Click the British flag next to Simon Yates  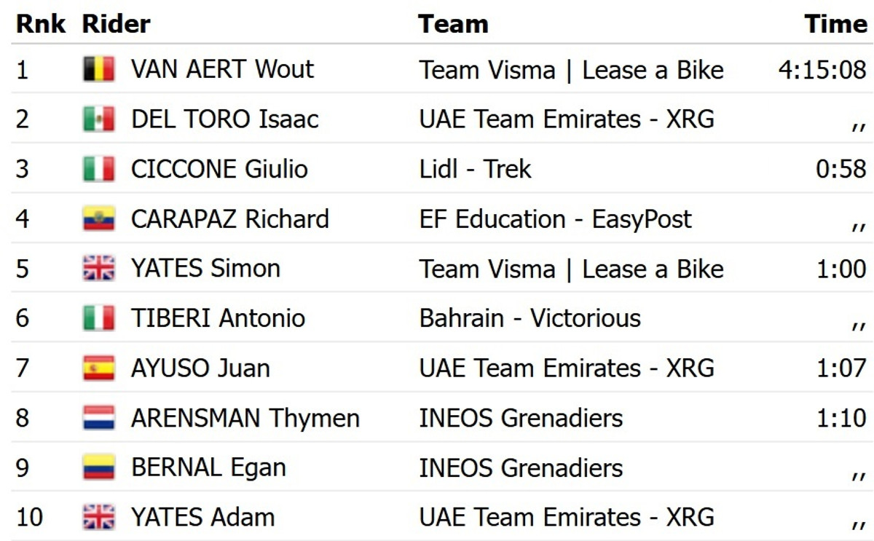(x=98, y=269)
